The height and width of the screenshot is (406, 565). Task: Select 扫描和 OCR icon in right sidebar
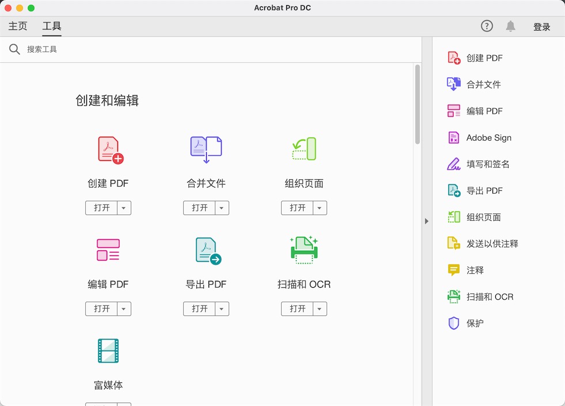[454, 296]
